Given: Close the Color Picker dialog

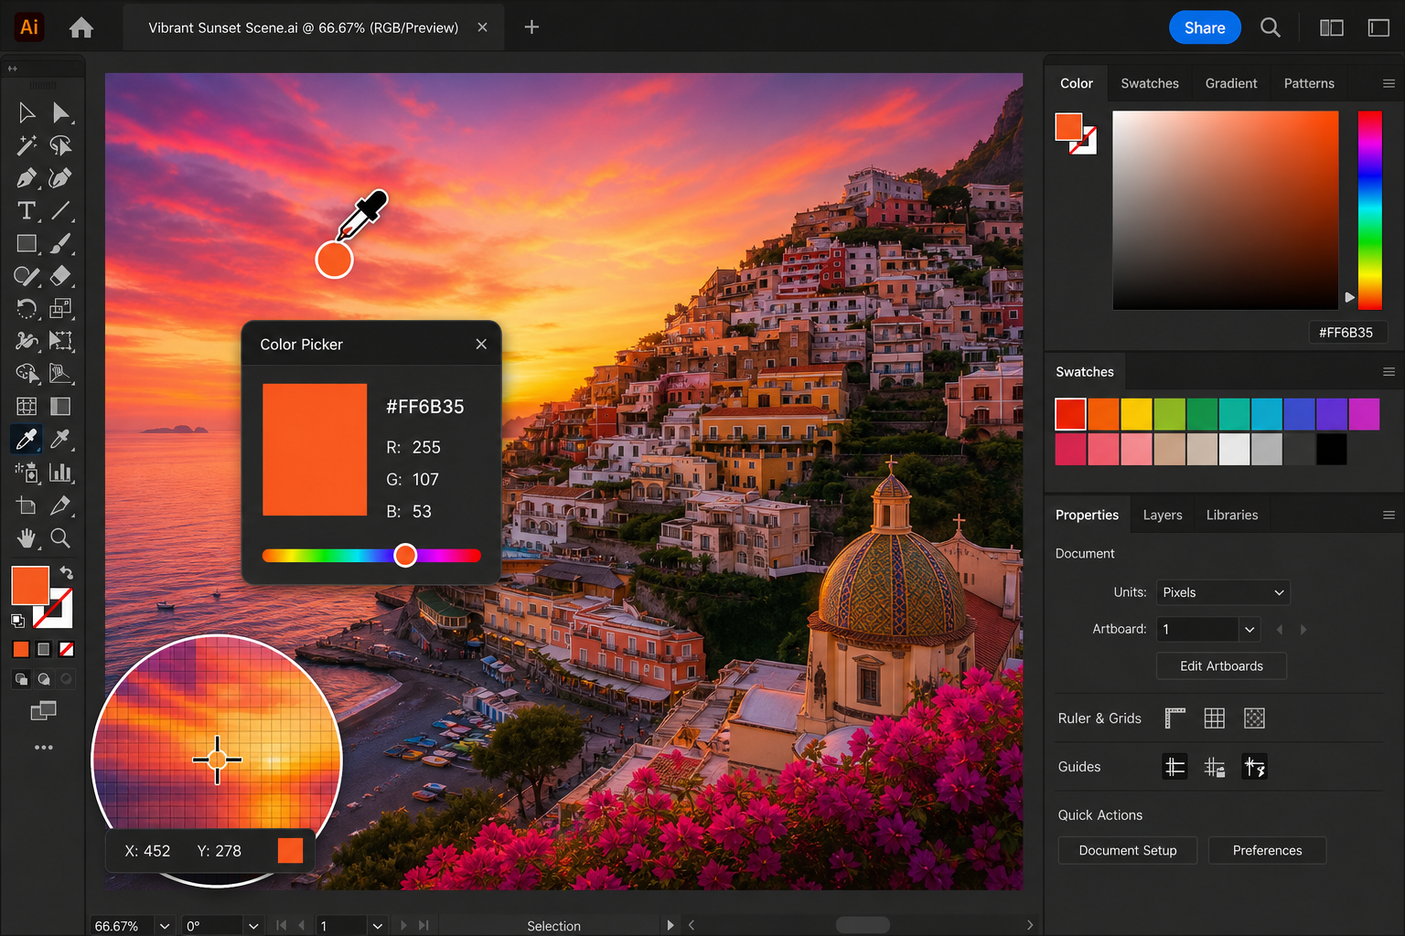Looking at the screenshot, I should [x=481, y=344].
